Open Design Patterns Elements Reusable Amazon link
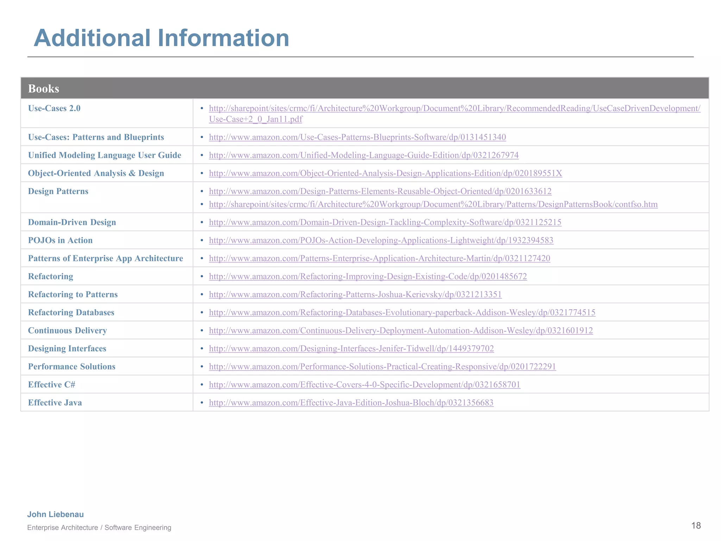The height and width of the screenshot is (541, 721). point(380,191)
